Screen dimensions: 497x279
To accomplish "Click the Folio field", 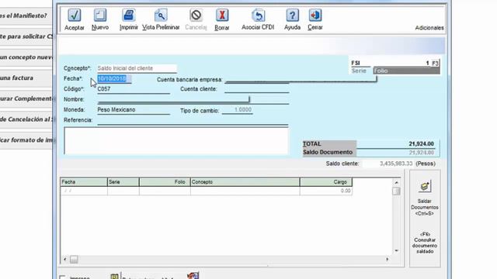I will 407,71.
